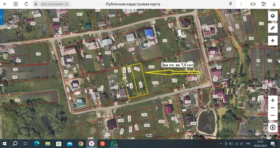280x148 pixels.
Task: Open the passwords and cards manager icon
Action: (x=264, y=4)
